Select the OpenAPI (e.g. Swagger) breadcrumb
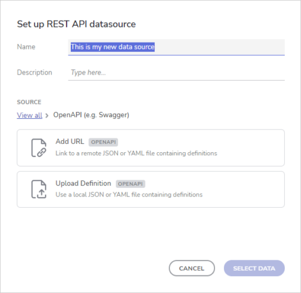Viewport: 301px width, 293px height. coord(91,115)
